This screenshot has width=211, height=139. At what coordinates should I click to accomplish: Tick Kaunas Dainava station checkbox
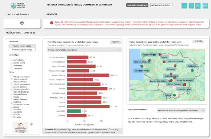[11, 86]
